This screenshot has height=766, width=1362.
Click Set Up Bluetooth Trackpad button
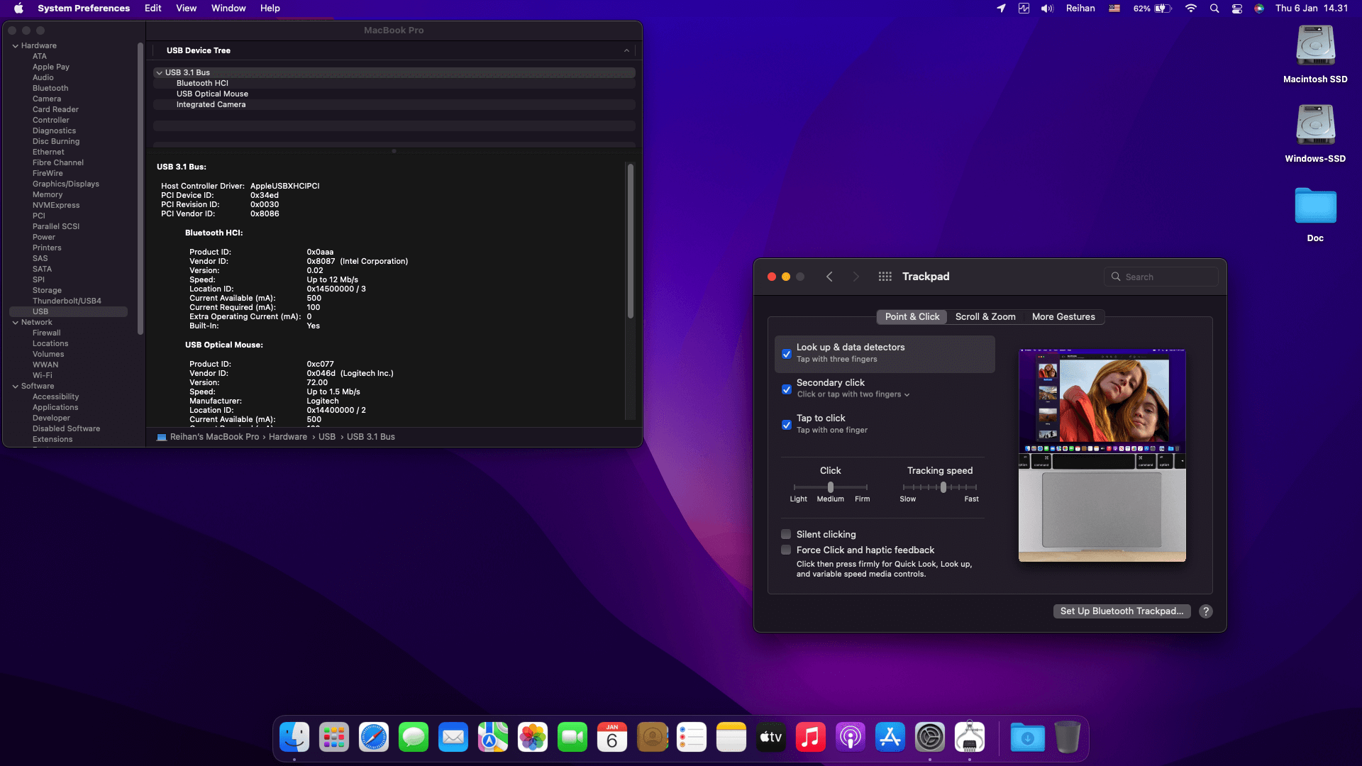pos(1122,611)
